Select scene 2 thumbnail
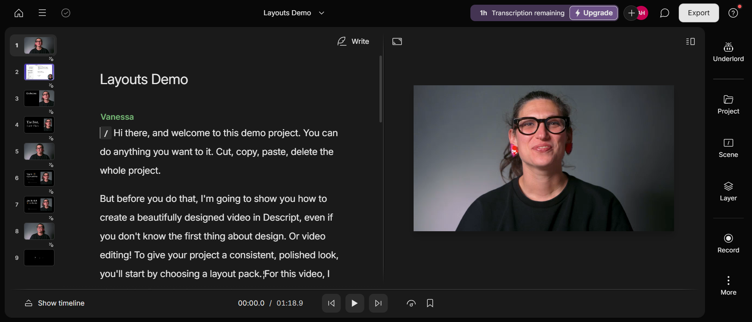 [x=39, y=72]
